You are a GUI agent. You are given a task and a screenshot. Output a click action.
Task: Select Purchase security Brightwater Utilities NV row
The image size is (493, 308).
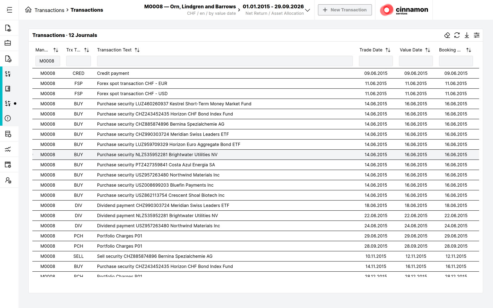pos(256,155)
